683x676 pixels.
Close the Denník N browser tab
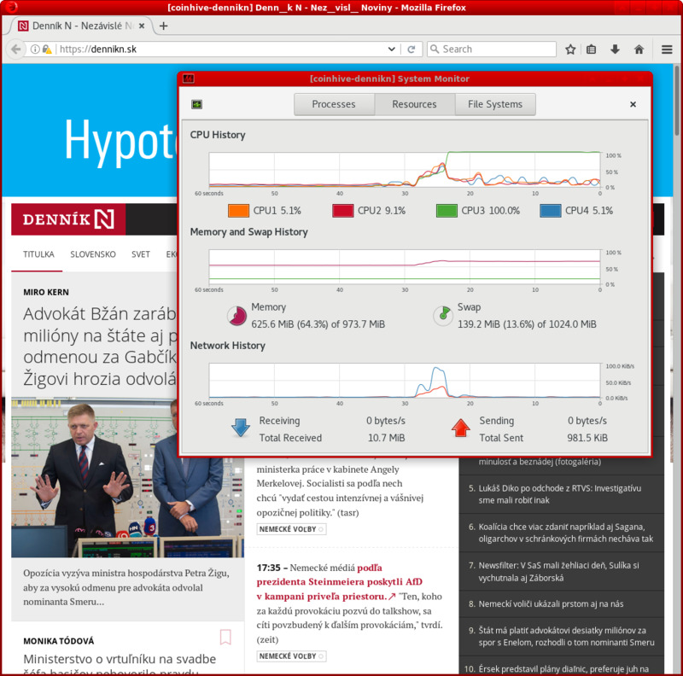click(x=142, y=26)
